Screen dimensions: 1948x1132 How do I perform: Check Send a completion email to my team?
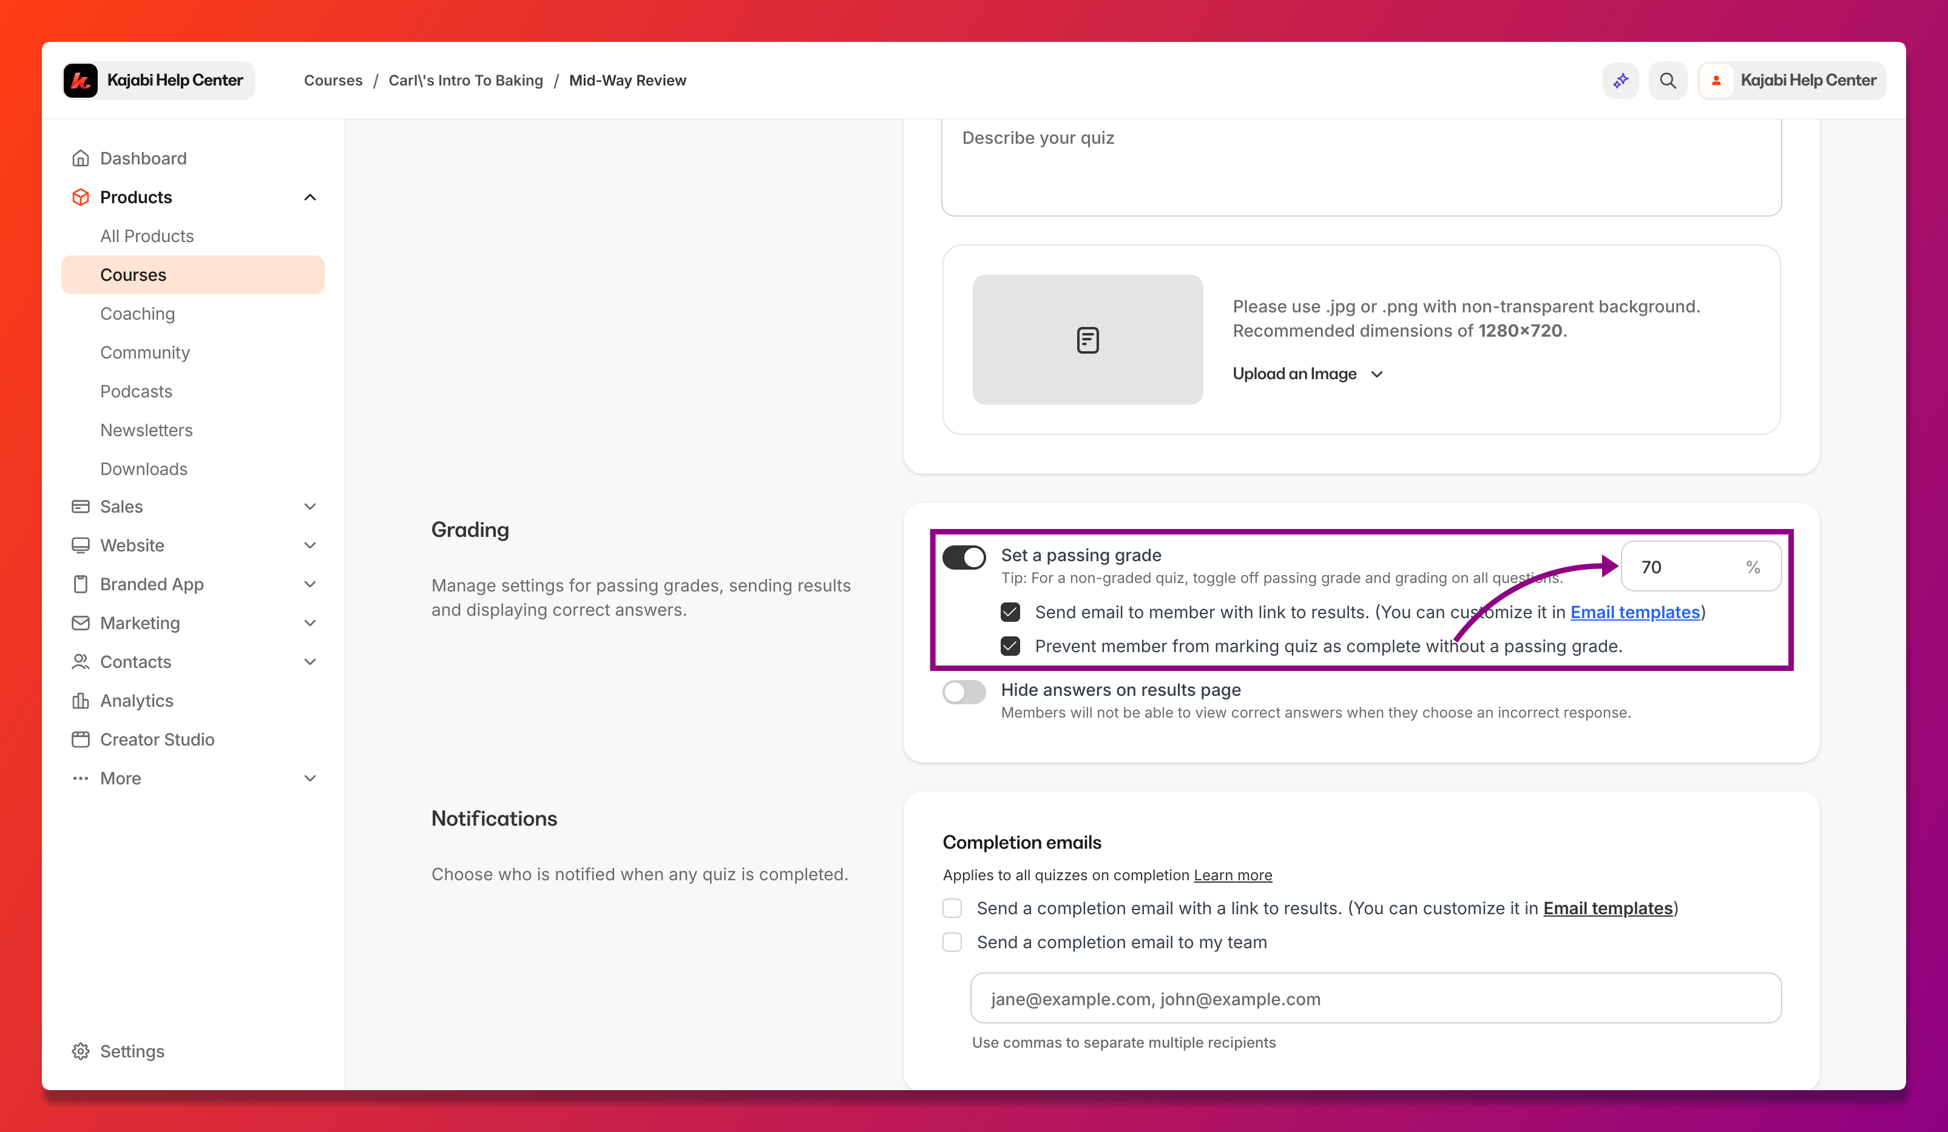click(x=952, y=942)
